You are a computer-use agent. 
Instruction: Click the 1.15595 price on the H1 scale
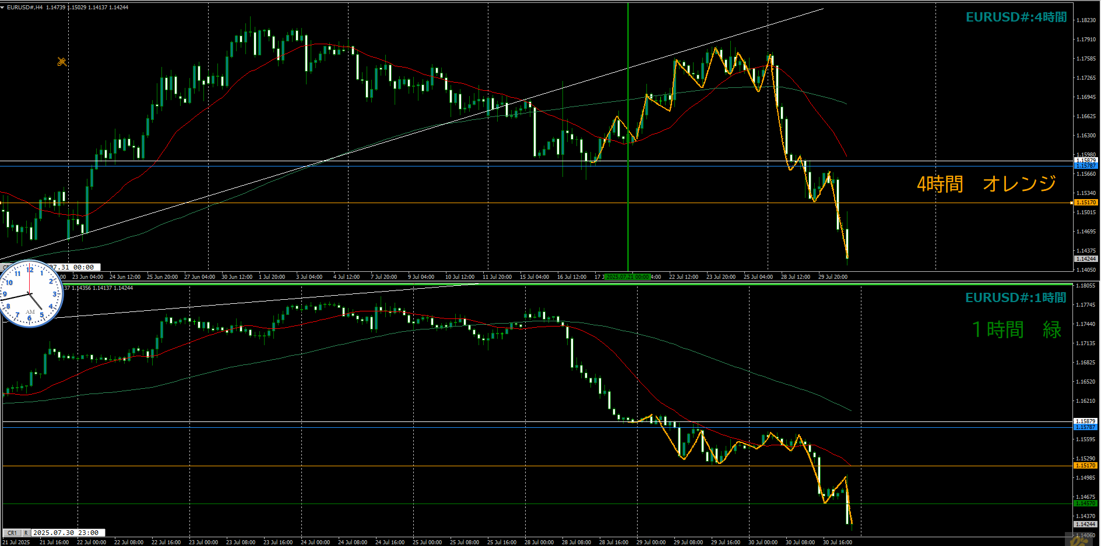point(1085,439)
